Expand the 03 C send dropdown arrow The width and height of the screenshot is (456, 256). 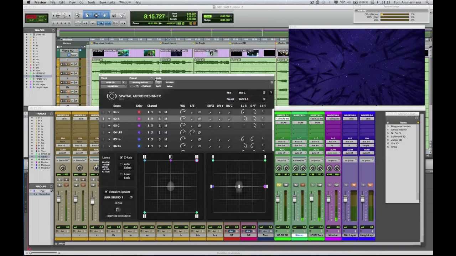click(109, 126)
